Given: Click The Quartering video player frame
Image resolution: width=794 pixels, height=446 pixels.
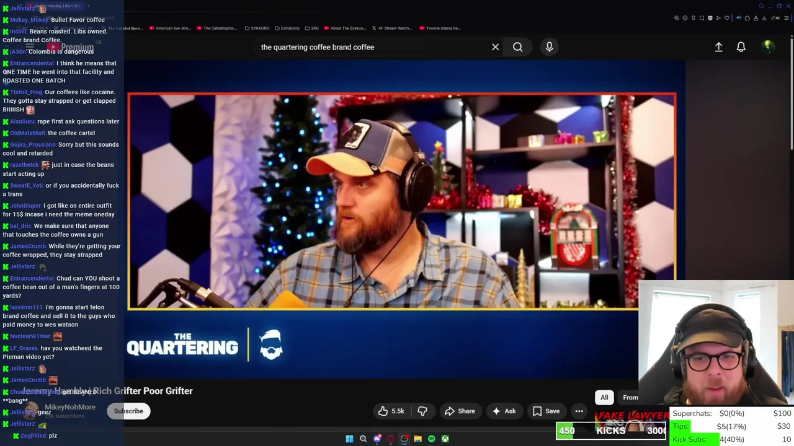Looking at the screenshot, I should click(402, 201).
